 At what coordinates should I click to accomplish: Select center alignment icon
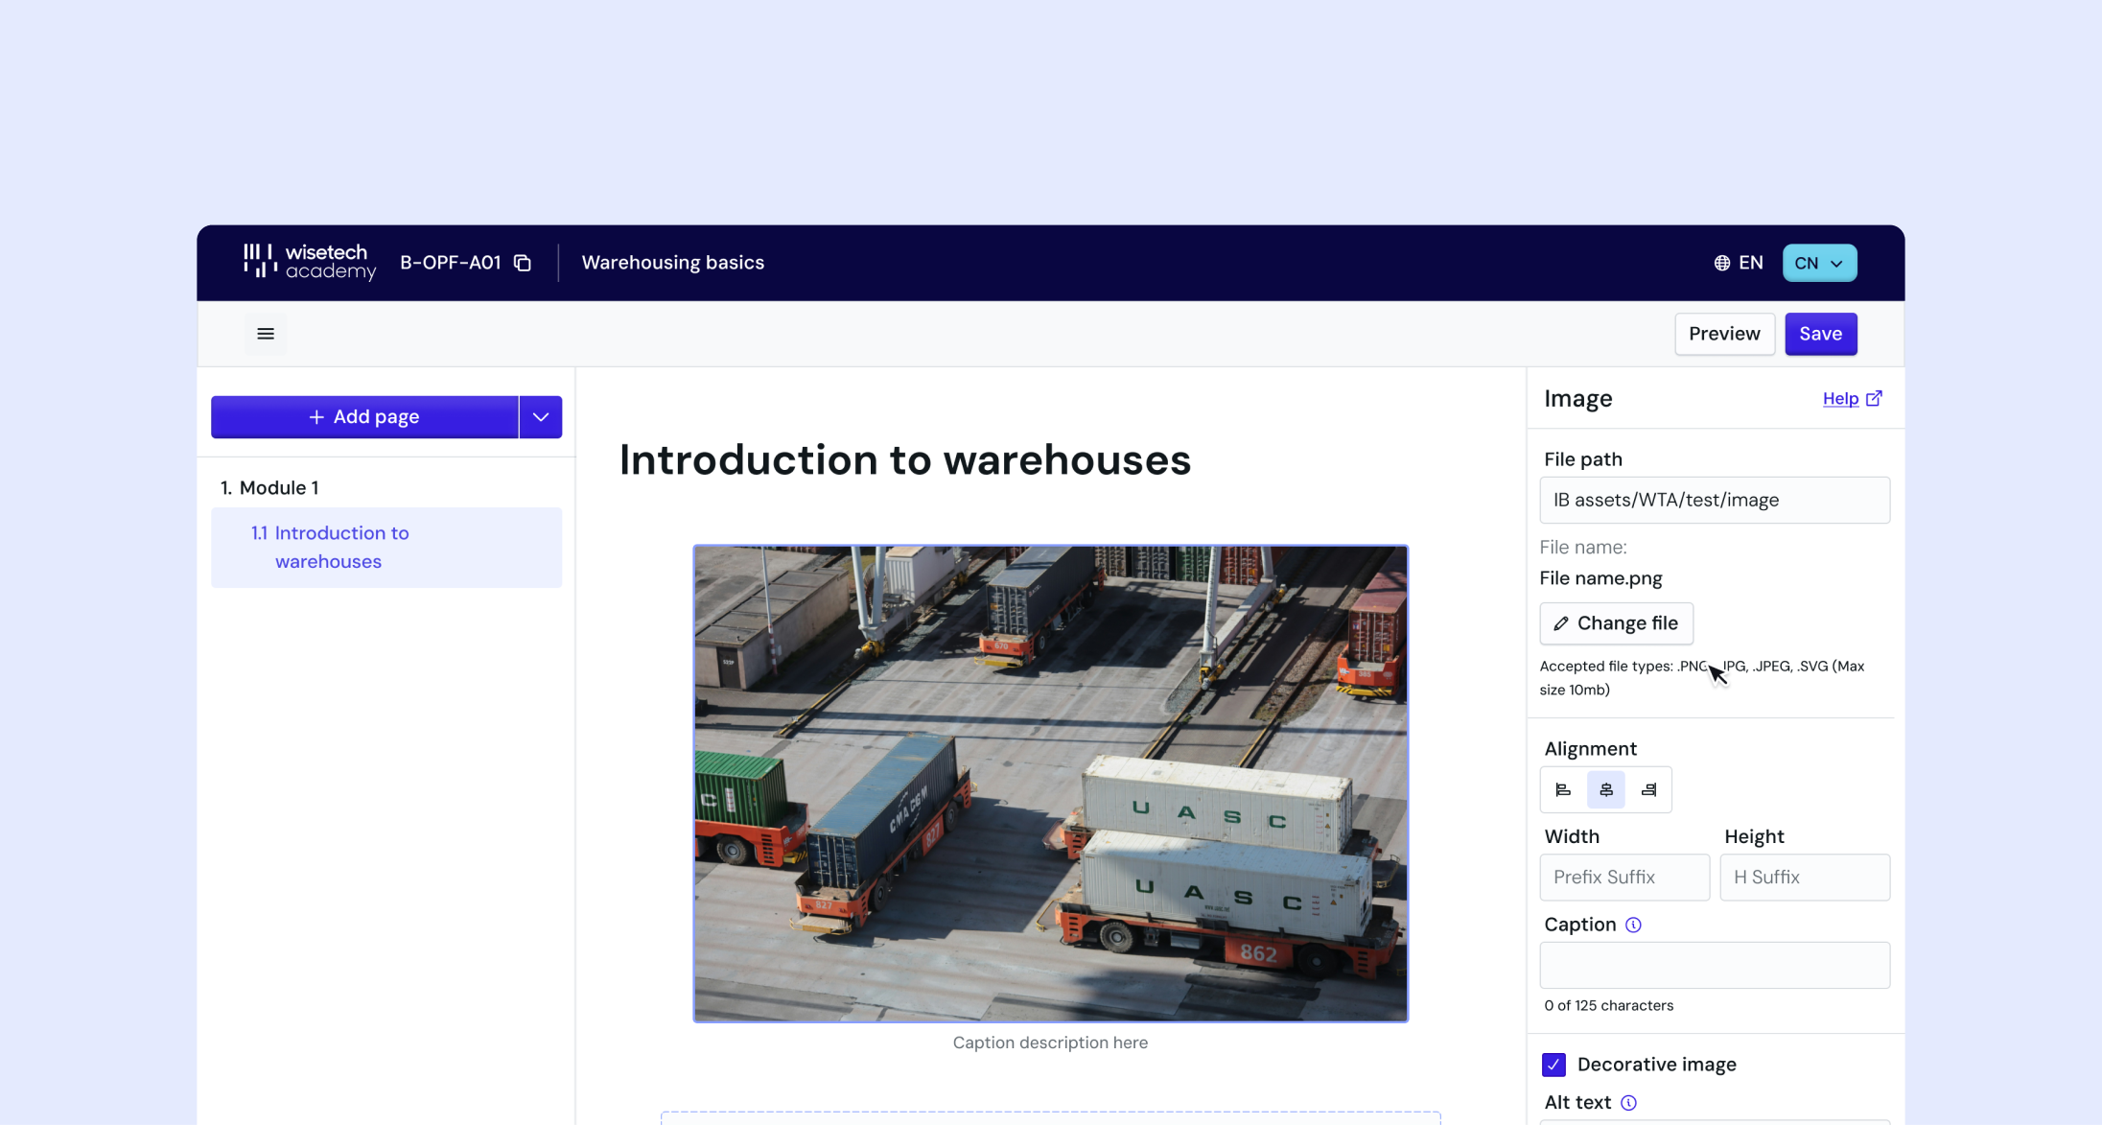pyautogui.click(x=1606, y=790)
